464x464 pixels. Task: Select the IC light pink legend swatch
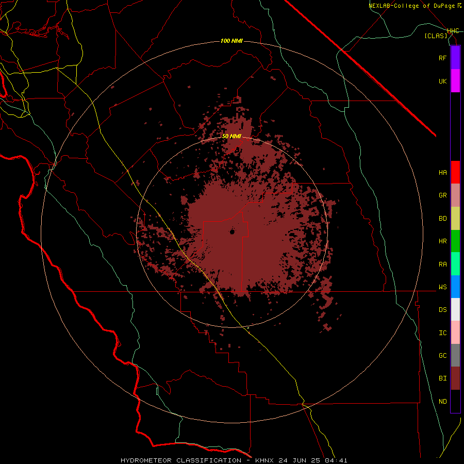point(455,333)
